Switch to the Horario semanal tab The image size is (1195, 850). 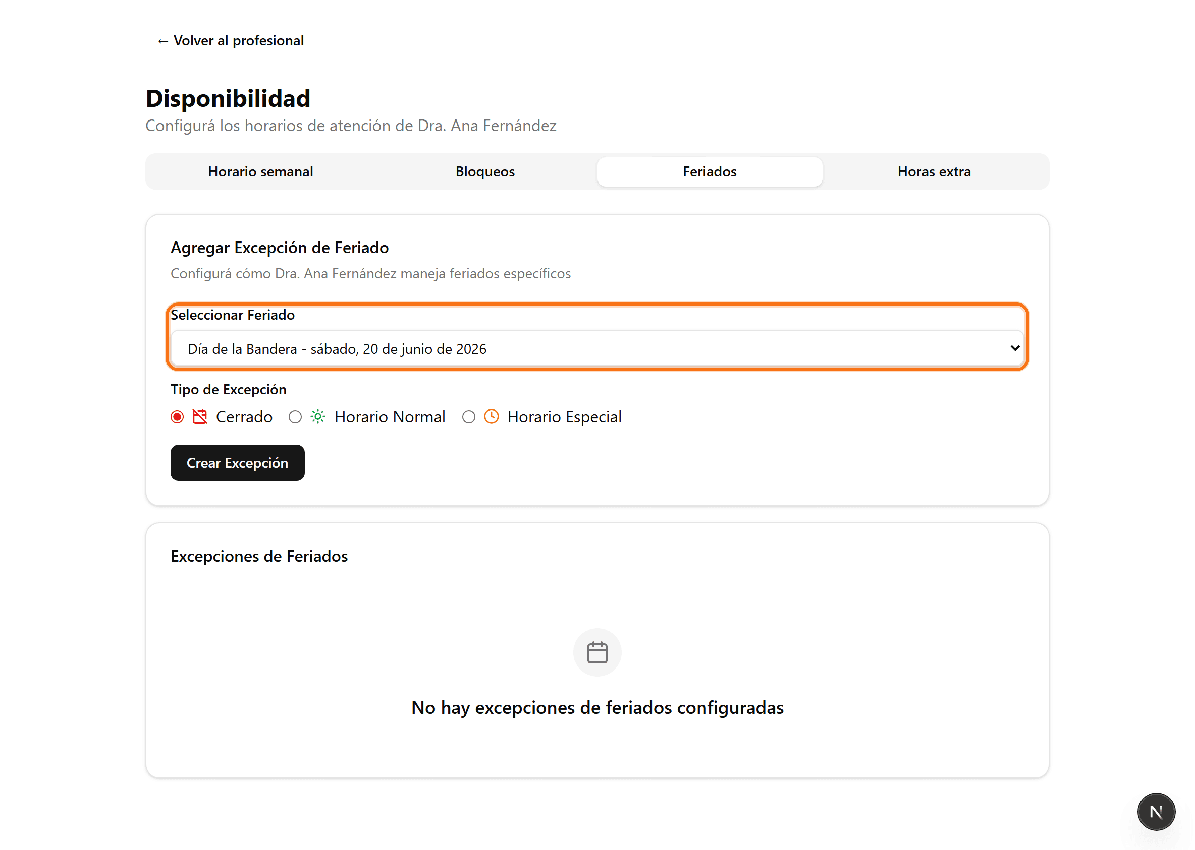click(260, 172)
